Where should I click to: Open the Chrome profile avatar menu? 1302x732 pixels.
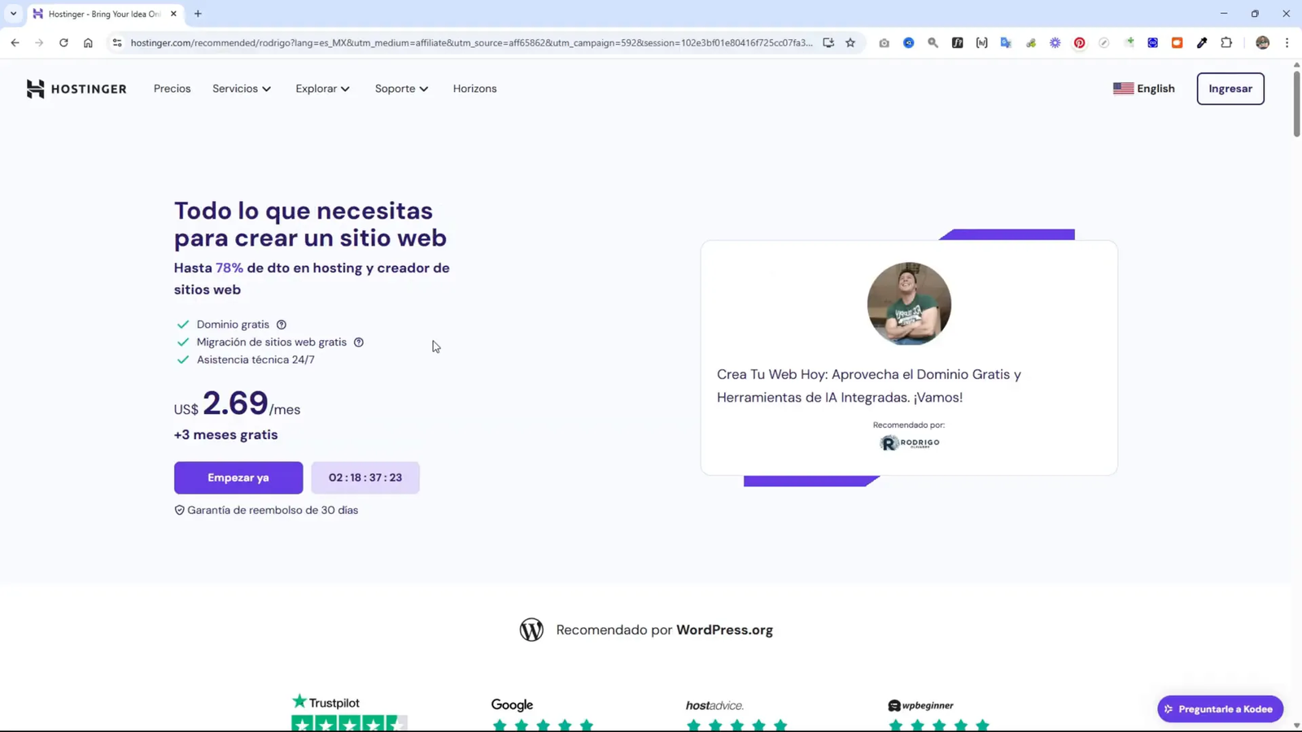[1262, 42]
